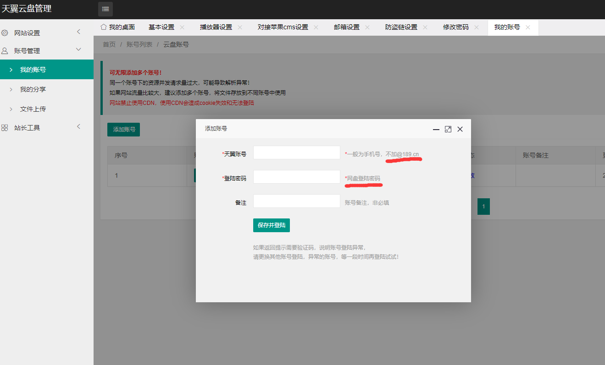Click the hint '一般为手机号，不加@189.cn'
Screen dimensions: 605x365
[x=382, y=154]
